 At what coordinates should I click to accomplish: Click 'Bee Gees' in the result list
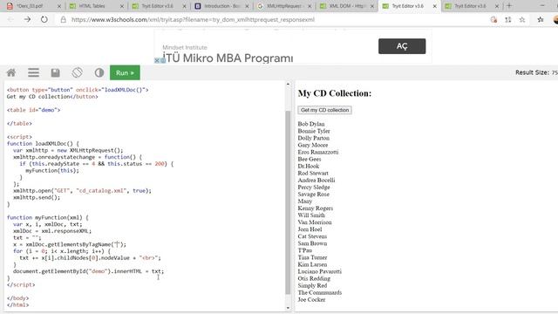310,159
